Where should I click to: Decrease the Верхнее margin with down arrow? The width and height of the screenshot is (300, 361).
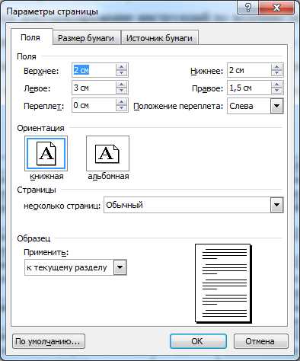[122, 73]
